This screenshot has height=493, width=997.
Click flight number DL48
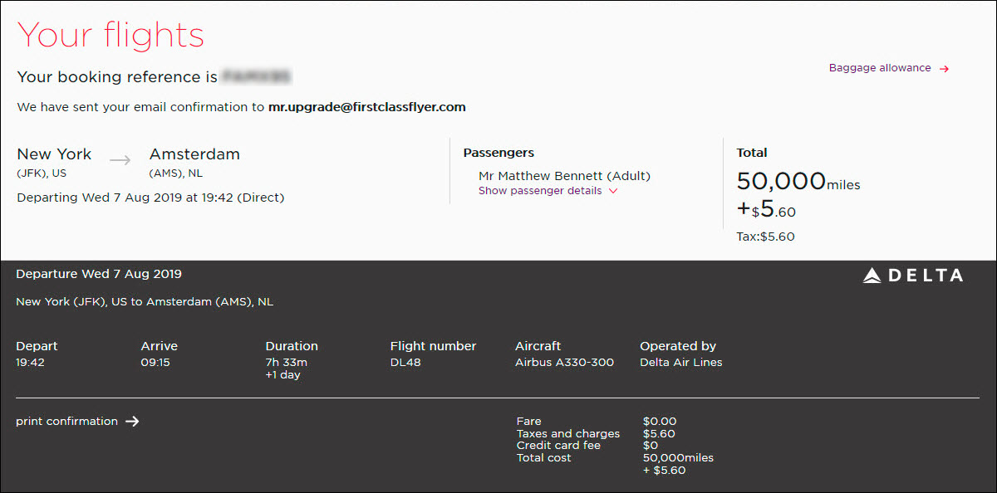pos(405,363)
